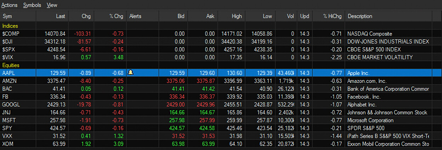442x150 pixels.
Task: Select the $COMP symbol row
Action: point(10,34)
